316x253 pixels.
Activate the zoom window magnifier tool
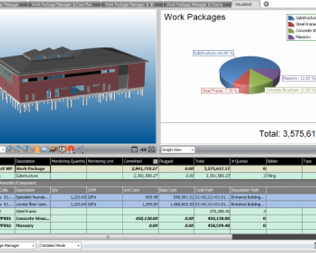(20, 149)
